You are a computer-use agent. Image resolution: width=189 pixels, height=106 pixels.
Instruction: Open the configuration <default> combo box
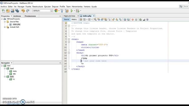43,11
